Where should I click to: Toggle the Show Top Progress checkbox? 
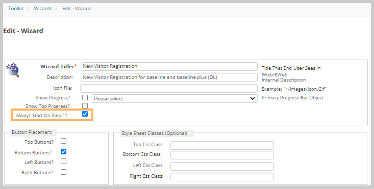click(85, 105)
